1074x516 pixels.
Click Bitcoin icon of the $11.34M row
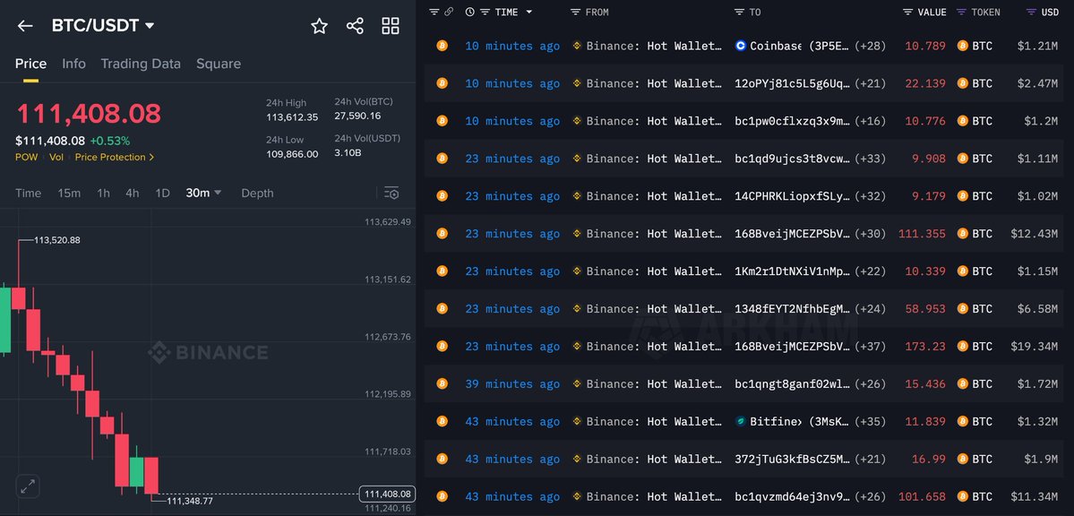pyautogui.click(x=442, y=496)
